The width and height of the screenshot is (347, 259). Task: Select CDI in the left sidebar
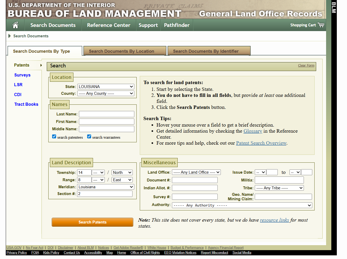pyautogui.click(x=18, y=95)
